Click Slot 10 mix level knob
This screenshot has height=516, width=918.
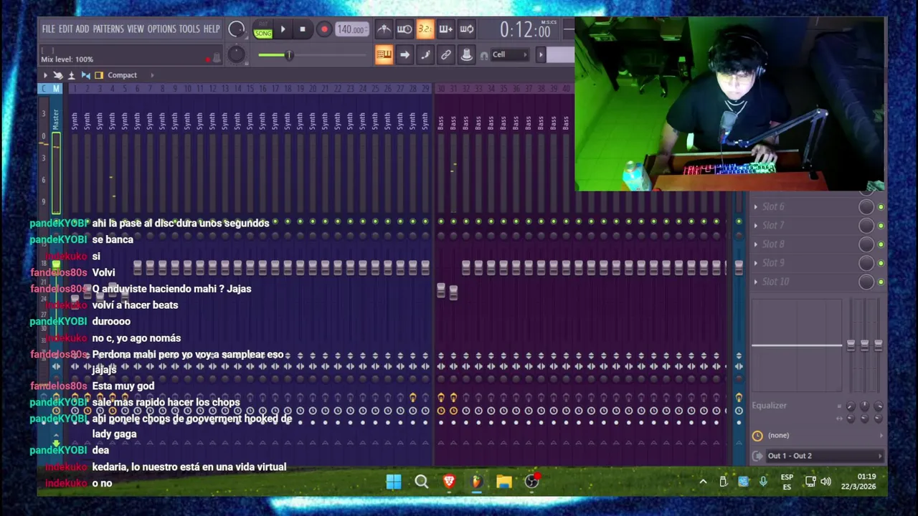coord(866,282)
